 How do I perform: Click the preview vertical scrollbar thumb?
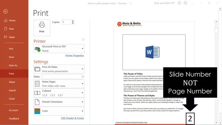(x=216, y=31)
